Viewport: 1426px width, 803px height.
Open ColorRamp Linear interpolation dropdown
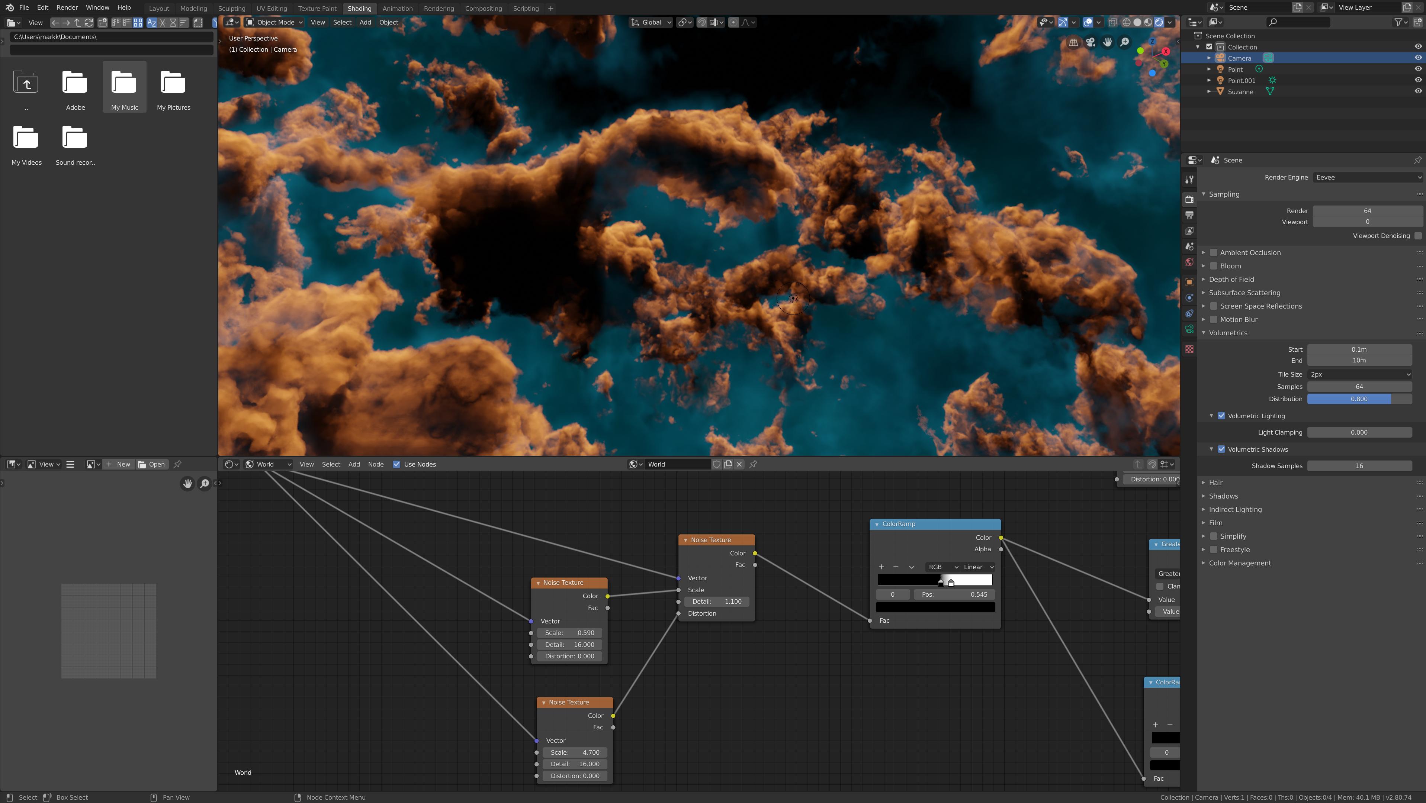coord(977,567)
